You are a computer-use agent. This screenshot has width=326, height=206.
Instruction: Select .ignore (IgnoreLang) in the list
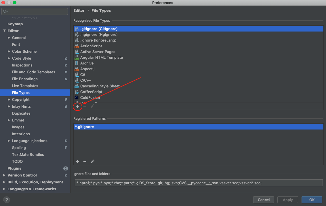coord(199,40)
